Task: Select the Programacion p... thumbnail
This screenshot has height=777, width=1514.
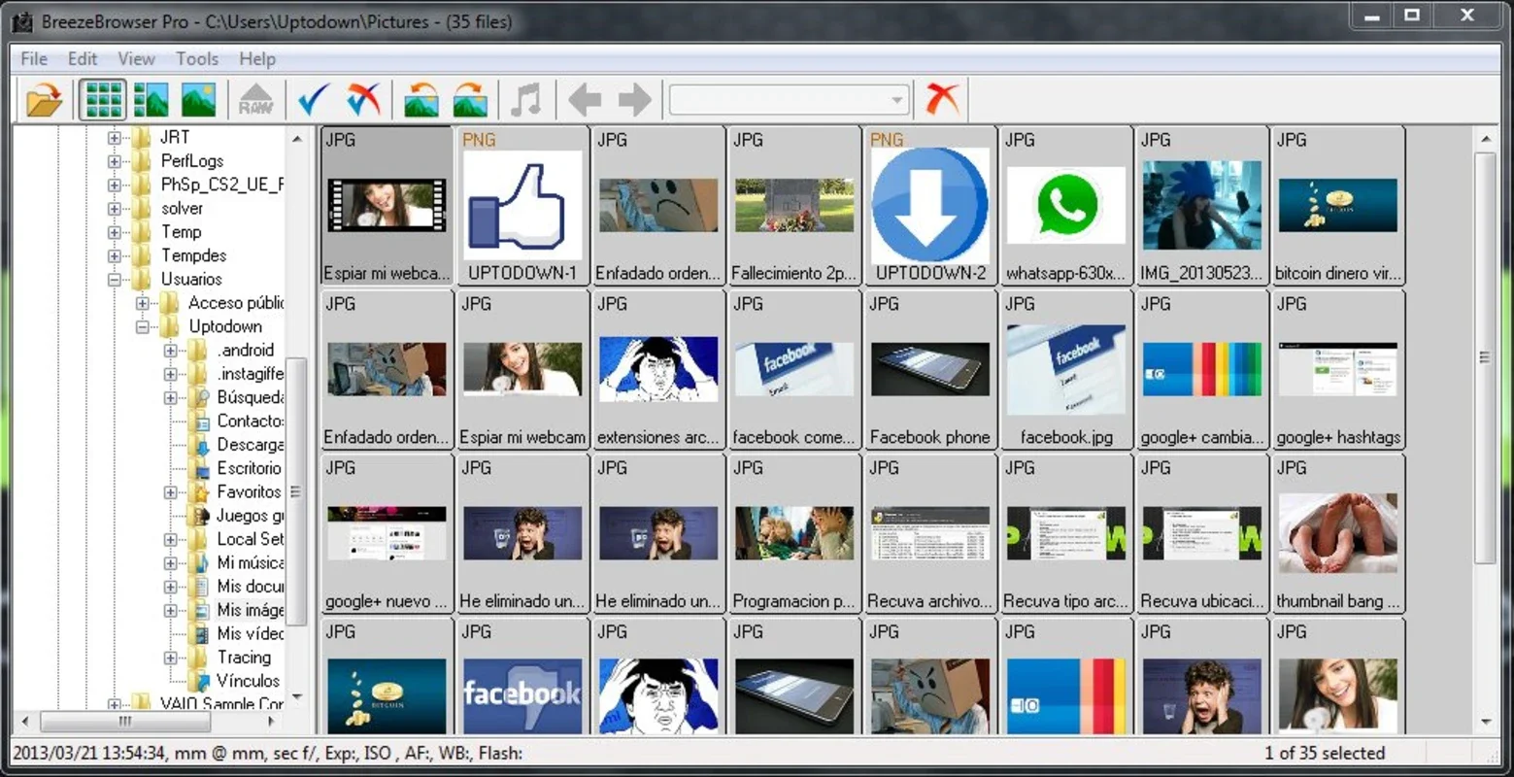Action: [794, 534]
